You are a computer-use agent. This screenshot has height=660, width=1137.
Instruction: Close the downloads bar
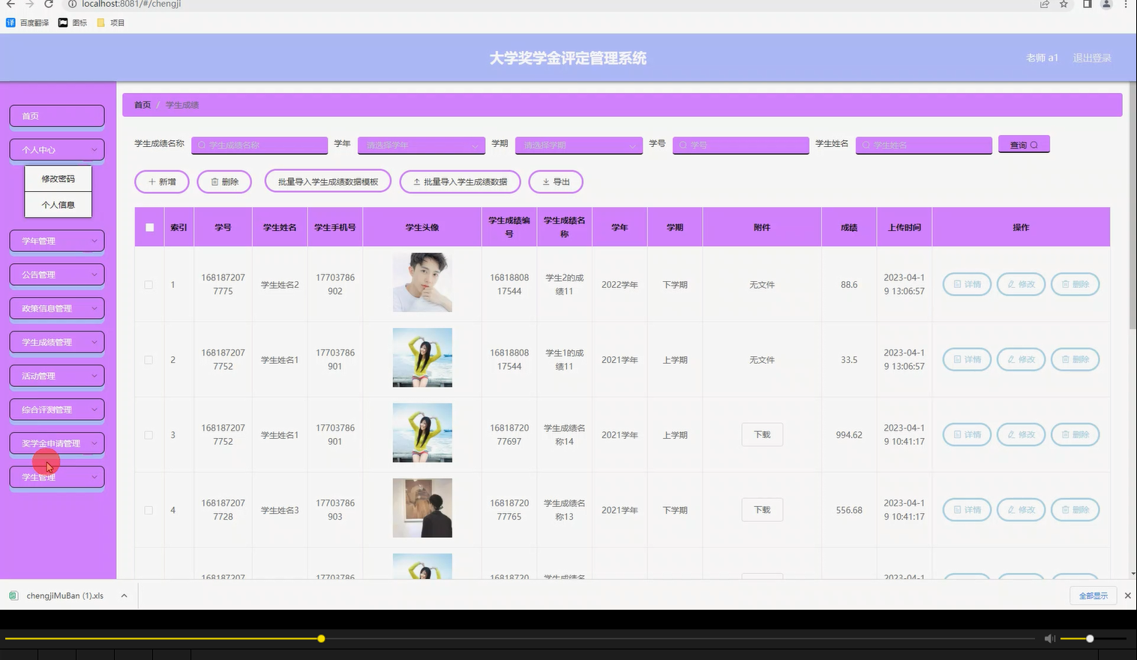pos(1127,595)
